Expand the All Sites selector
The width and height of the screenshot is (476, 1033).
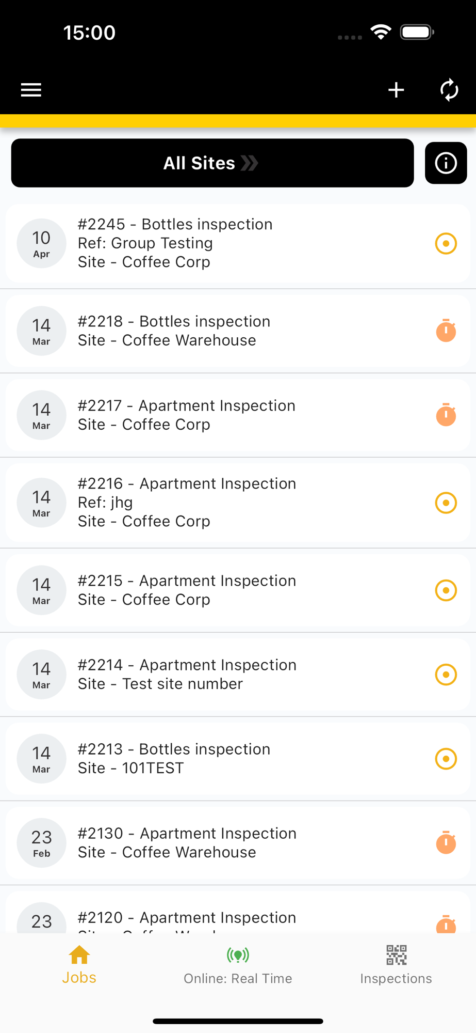[212, 163]
